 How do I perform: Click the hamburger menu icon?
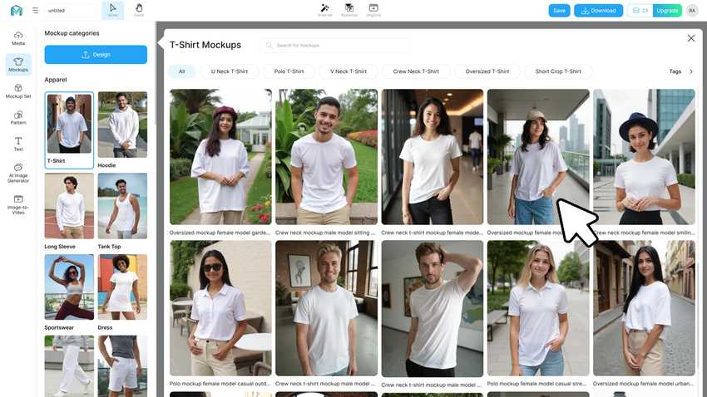(x=36, y=10)
